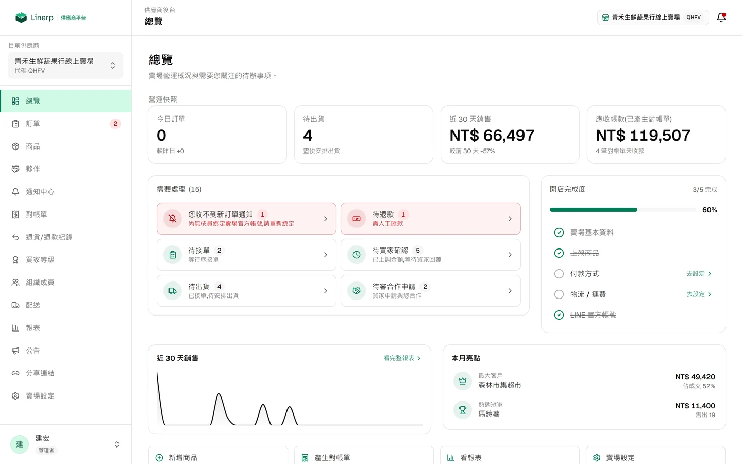This screenshot has width=742, height=464.
Task: Toggle the 上架商品 checklist circle
Action: pyautogui.click(x=559, y=253)
